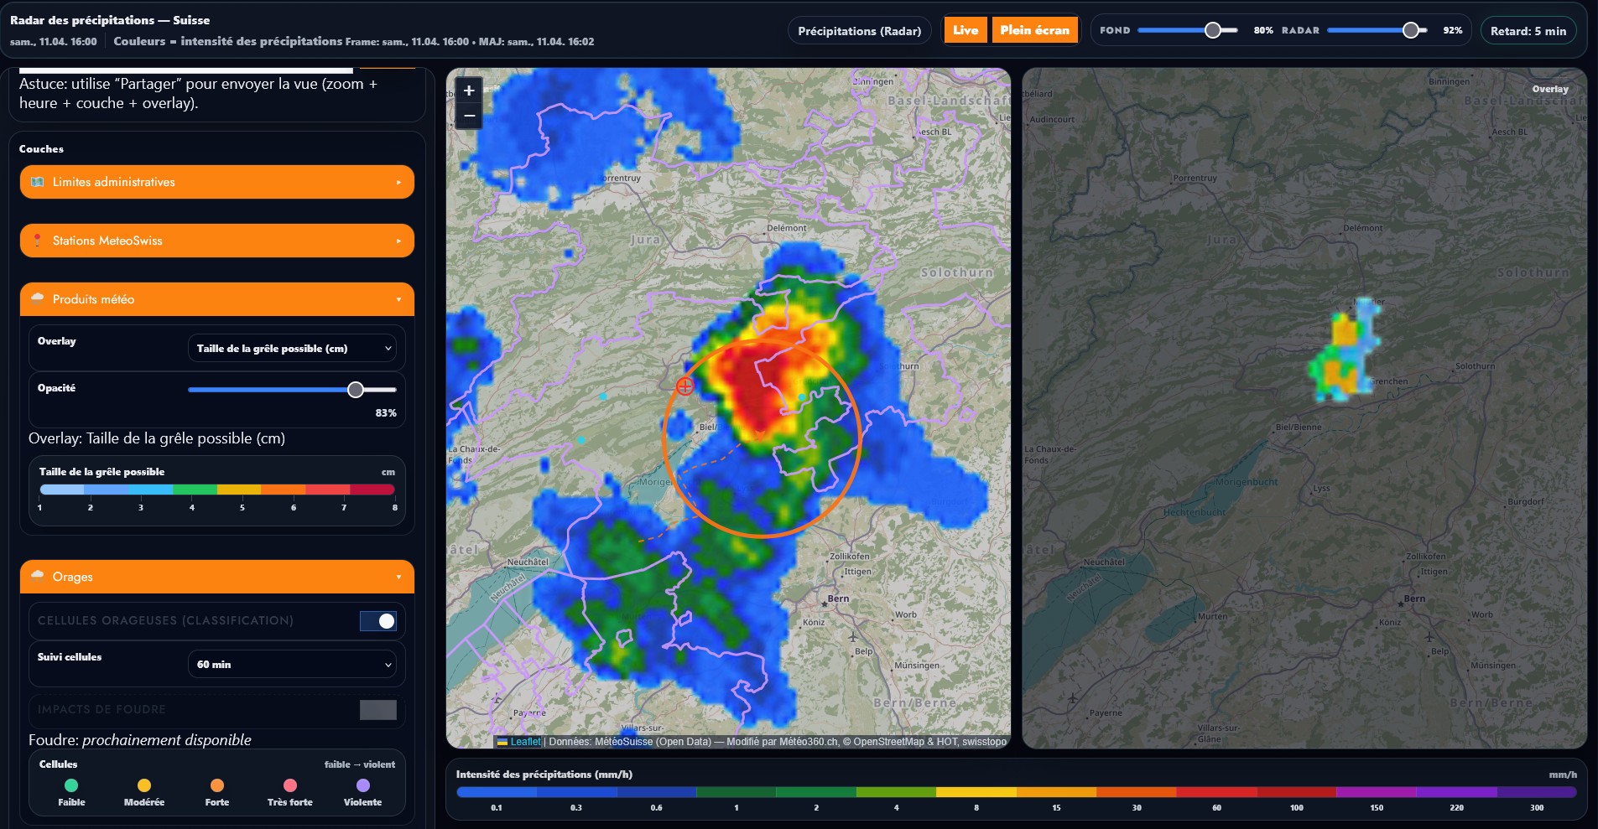Zoom out on the radar map
The width and height of the screenshot is (1598, 829).
point(469,116)
